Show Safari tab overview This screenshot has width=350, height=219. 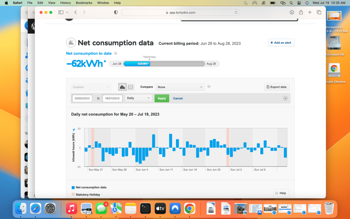click(x=319, y=12)
